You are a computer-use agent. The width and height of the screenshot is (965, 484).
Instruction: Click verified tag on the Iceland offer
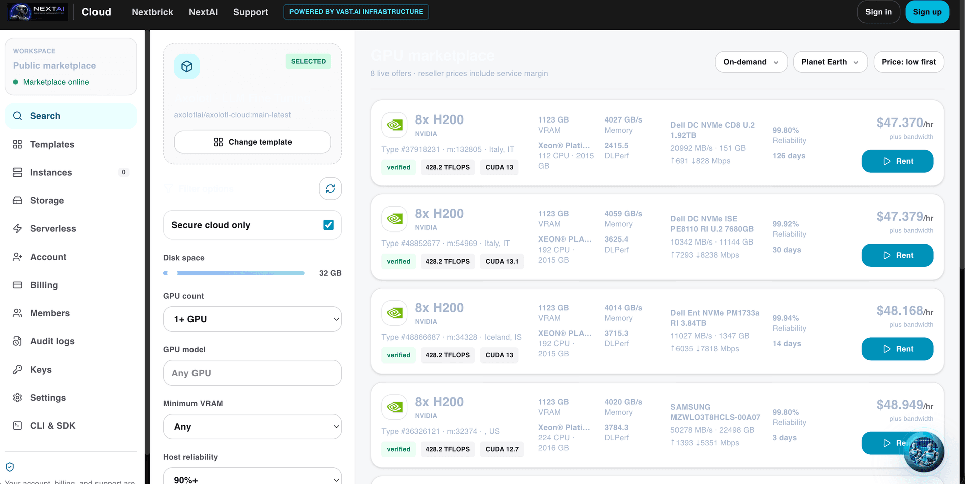[x=399, y=355]
